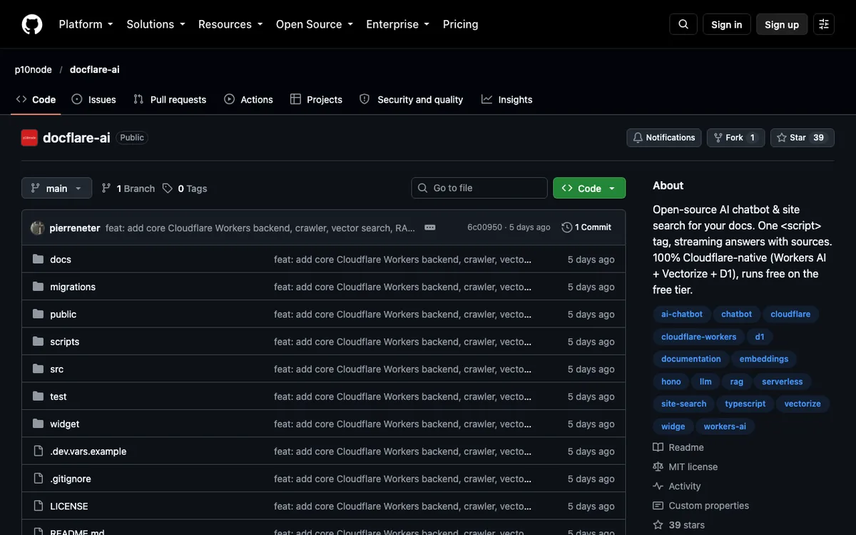Open the p10node owner link
This screenshot has height=535, width=856.
(34, 69)
